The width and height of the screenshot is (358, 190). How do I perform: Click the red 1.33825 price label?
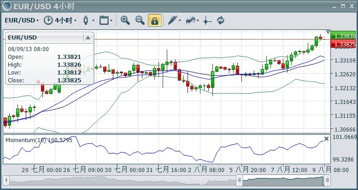(344, 44)
